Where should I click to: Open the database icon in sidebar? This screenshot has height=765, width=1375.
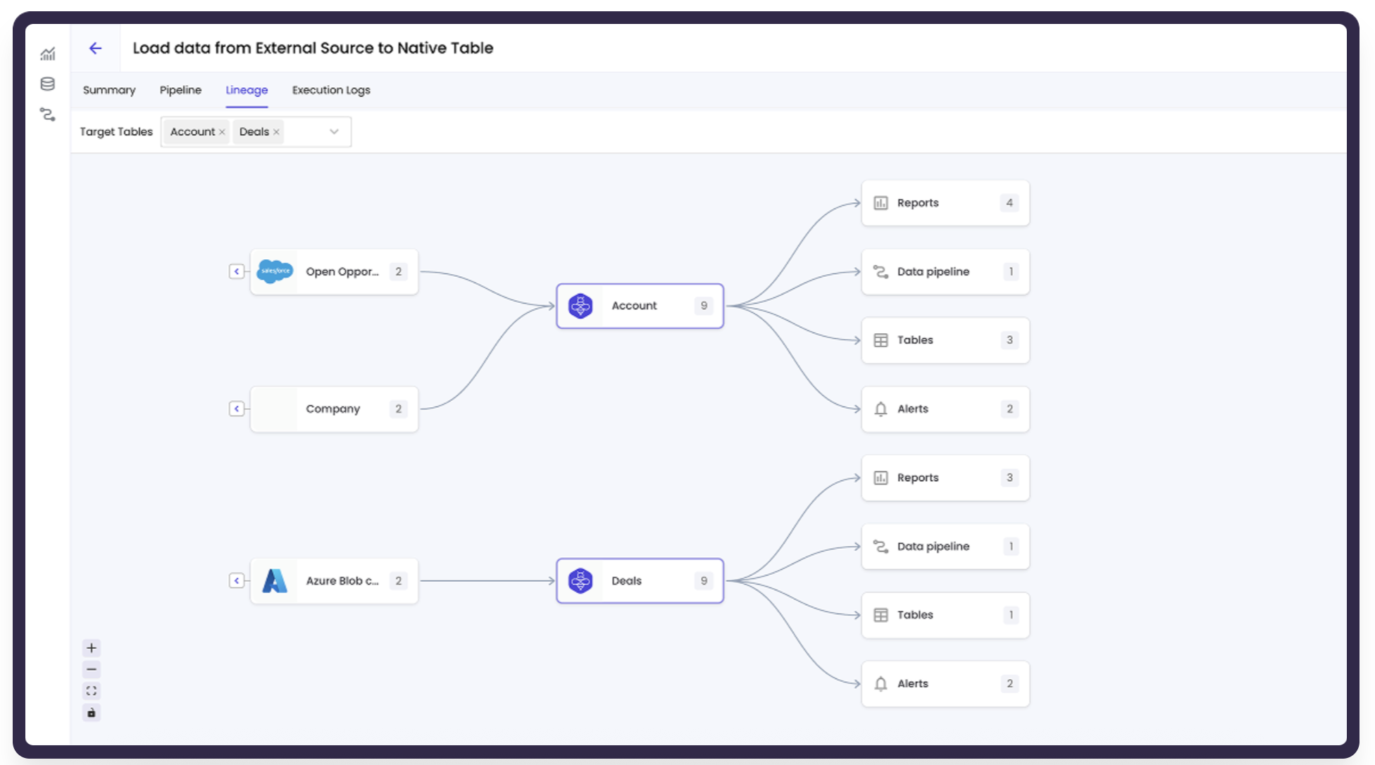(x=47, y=84)
